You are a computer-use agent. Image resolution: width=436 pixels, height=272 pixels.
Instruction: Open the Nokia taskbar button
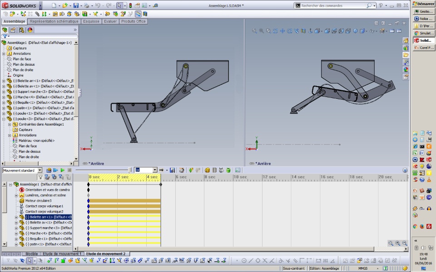(423, 19)
